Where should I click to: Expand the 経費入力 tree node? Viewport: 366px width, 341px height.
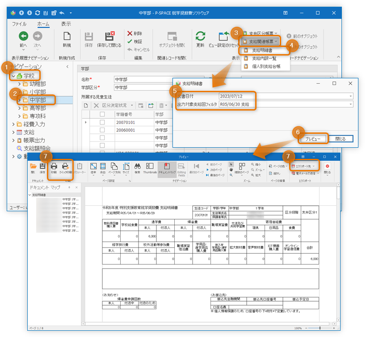point(13,124)
